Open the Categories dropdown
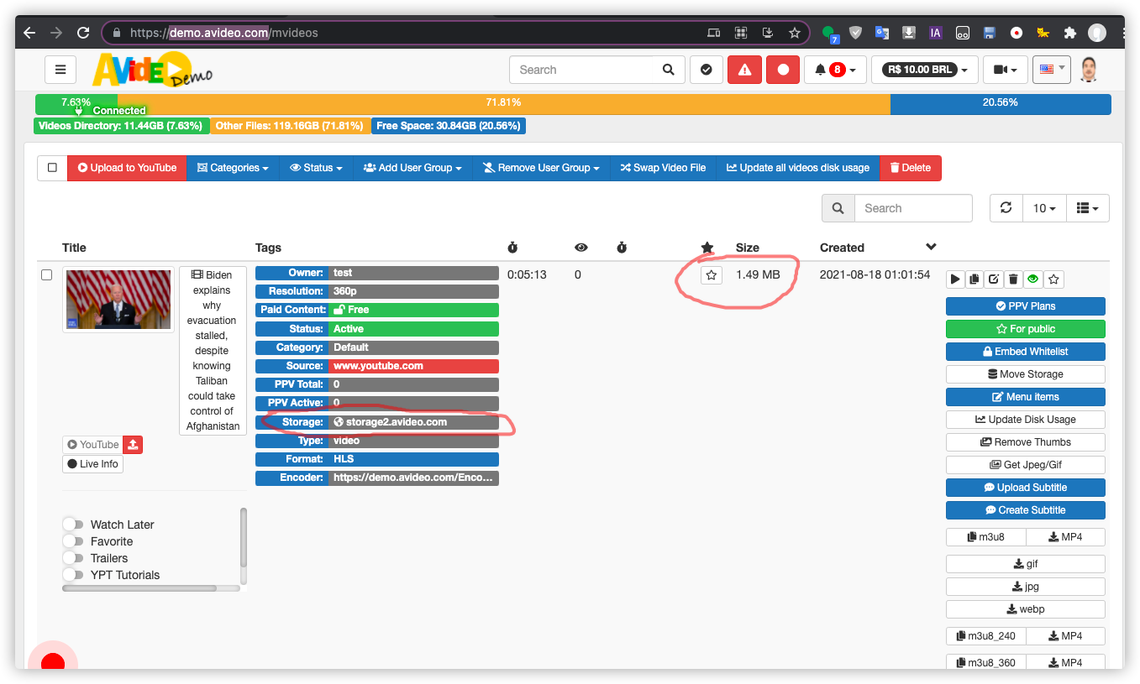The image size is (1140, 684). tap(232, 168)
